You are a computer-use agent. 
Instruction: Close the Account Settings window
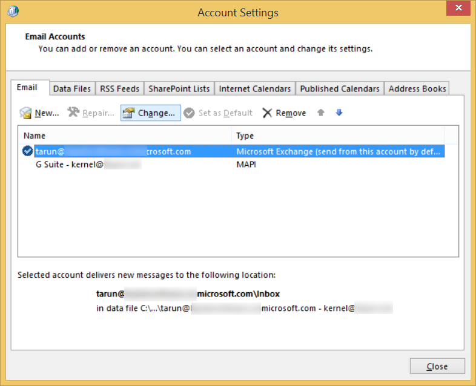tap(458, 8)
